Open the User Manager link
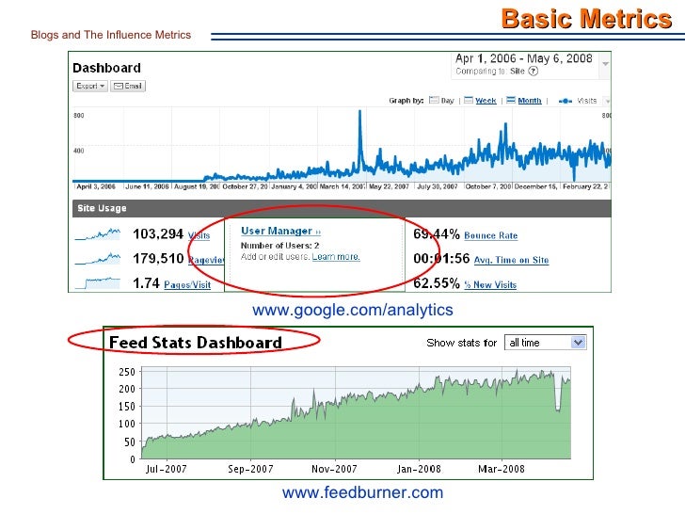The width and height of the screenshot is (685, 514). (x=280, y=231)
